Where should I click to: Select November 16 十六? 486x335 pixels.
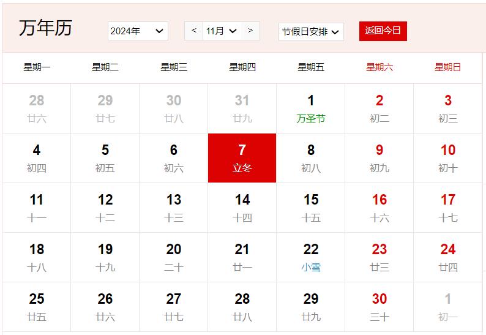click(x=379, y=208)
